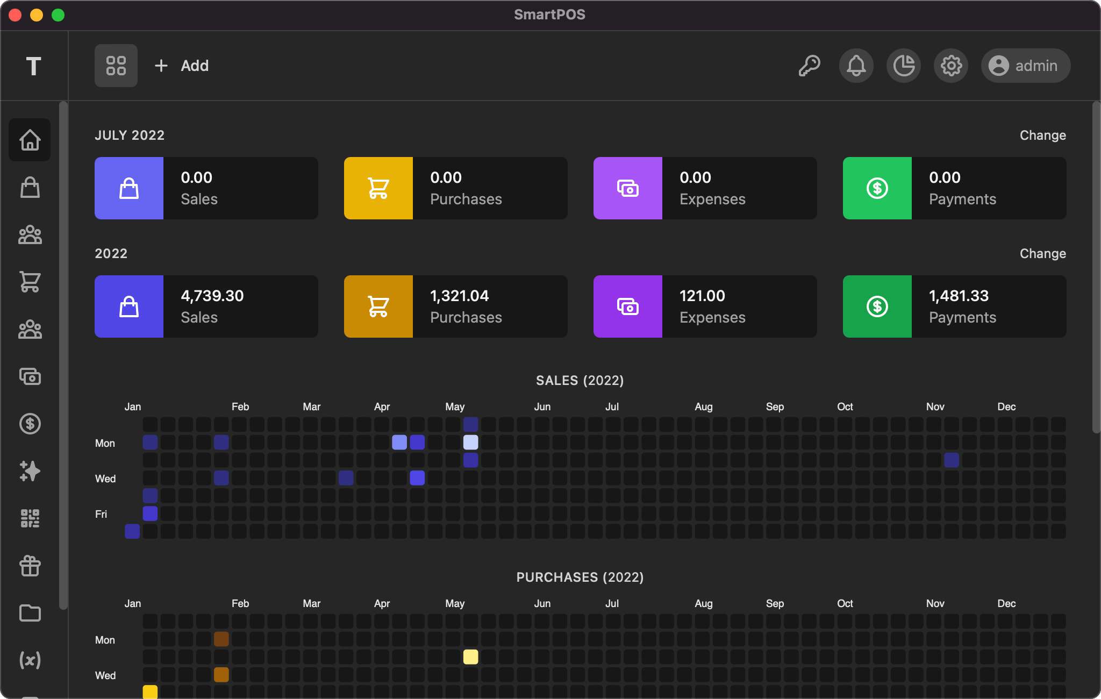Open the Expenses wallet icon in sidebar
The height and width of the screenshot is (699, 1101).
[30, 377]
